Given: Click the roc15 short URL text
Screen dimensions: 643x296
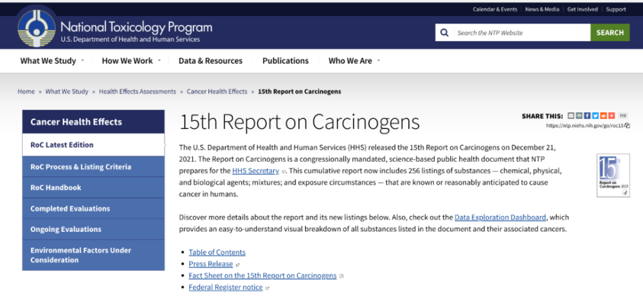Looking at the screenshot, I should tap(584, 126).
